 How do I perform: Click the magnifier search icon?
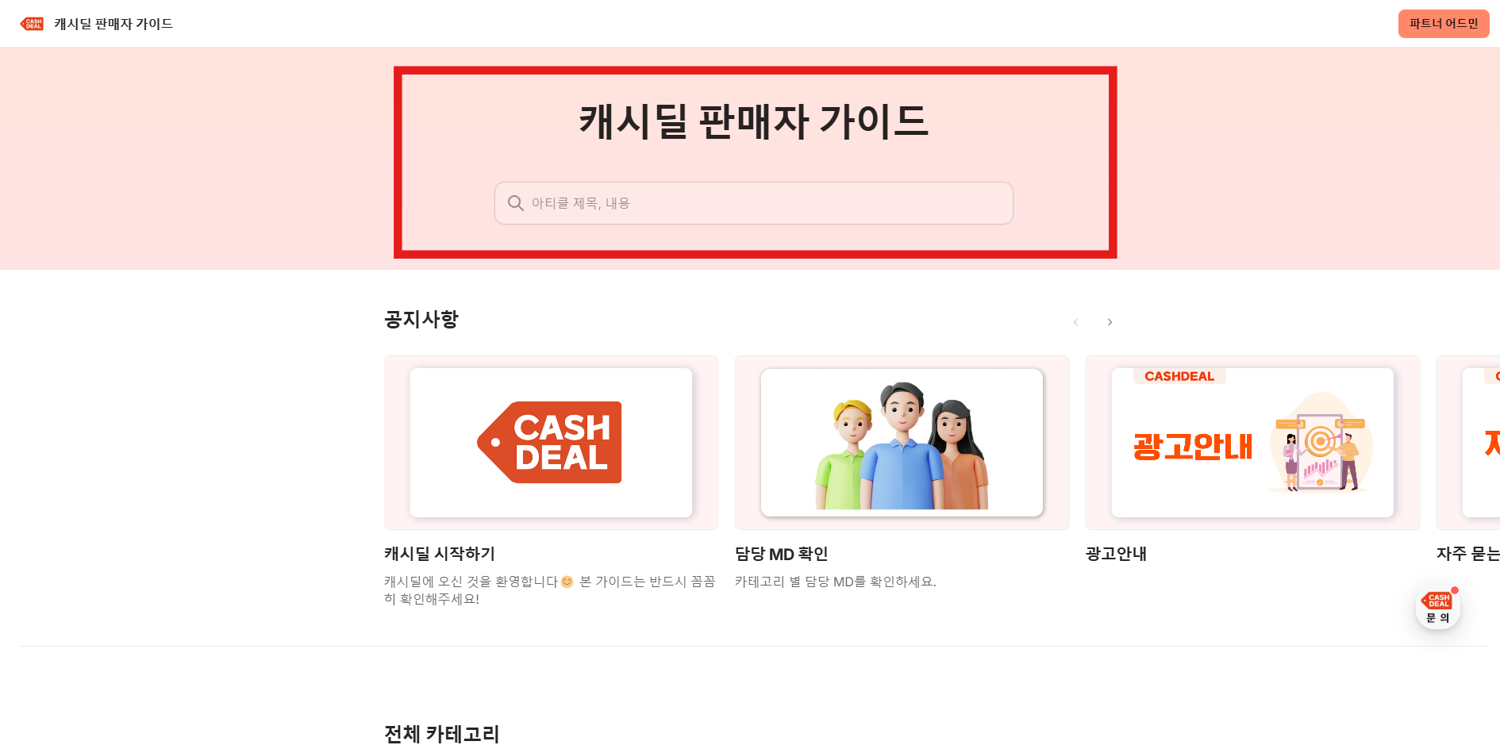coord(516,203)
